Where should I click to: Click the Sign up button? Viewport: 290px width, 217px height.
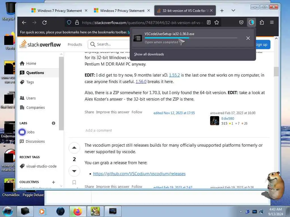263,44
